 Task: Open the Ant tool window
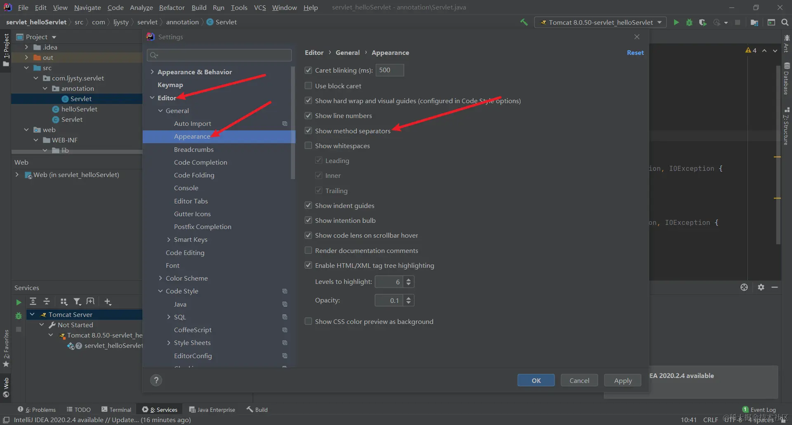787,44
